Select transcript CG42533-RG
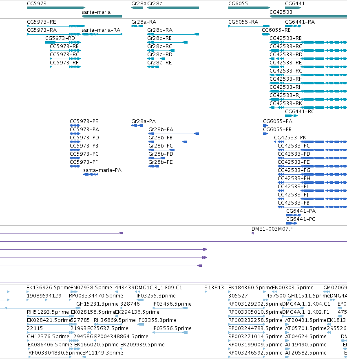347x359 pixels. click(286, 71)
